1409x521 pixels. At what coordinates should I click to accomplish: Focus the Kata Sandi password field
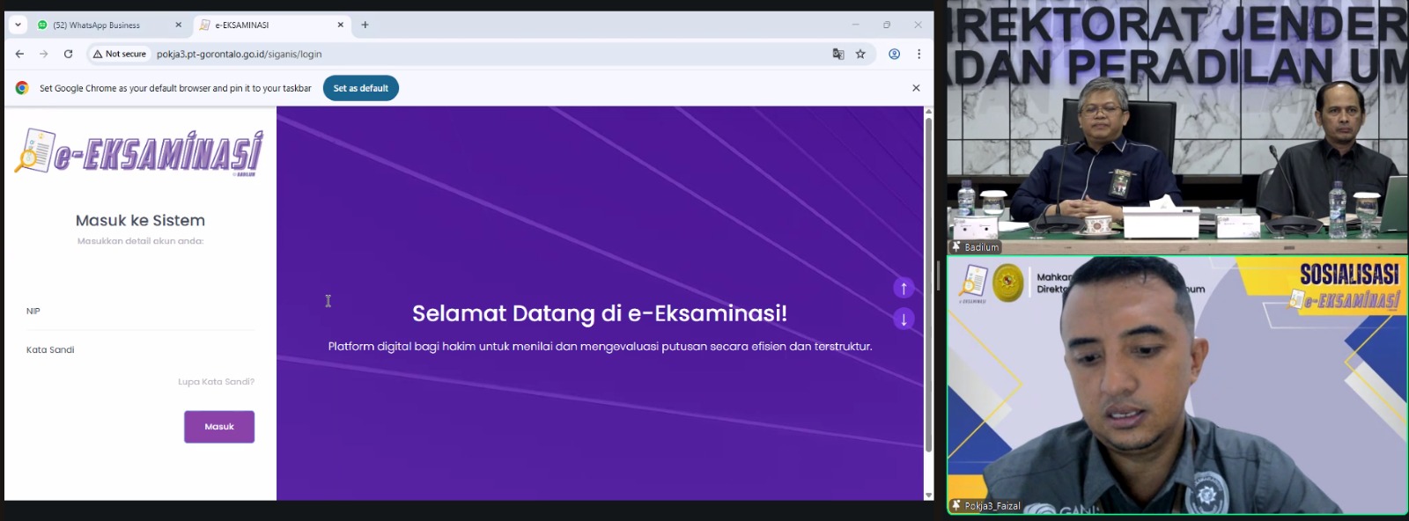140,350
